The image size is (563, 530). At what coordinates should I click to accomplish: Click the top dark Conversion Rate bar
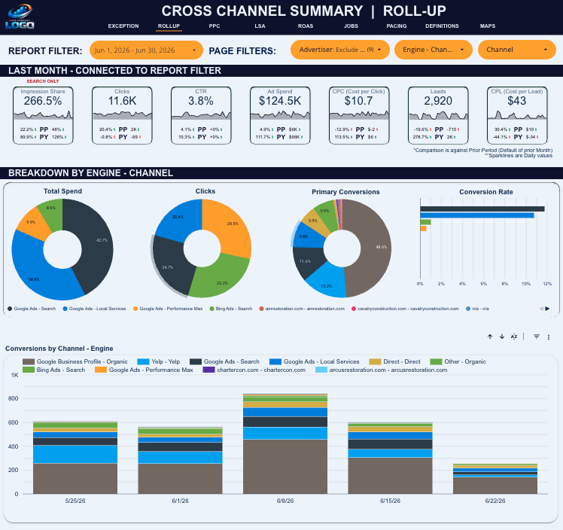point(482,209)
